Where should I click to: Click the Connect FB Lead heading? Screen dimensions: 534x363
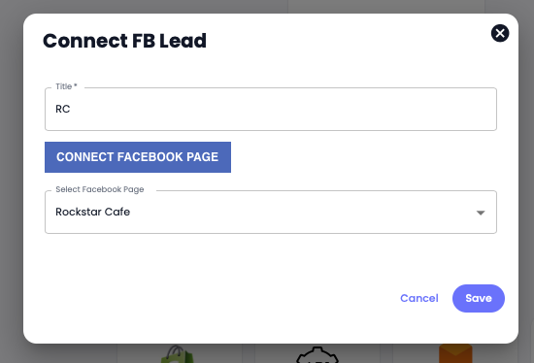click(x=124, y=41)
